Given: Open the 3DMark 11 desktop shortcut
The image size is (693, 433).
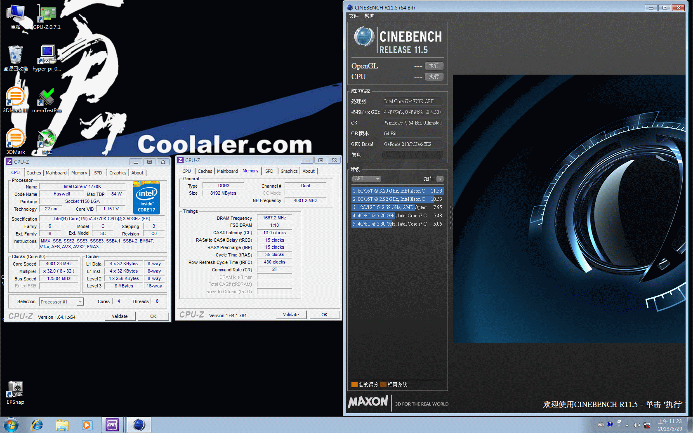Looking at the screenshot, I should 16,100.
